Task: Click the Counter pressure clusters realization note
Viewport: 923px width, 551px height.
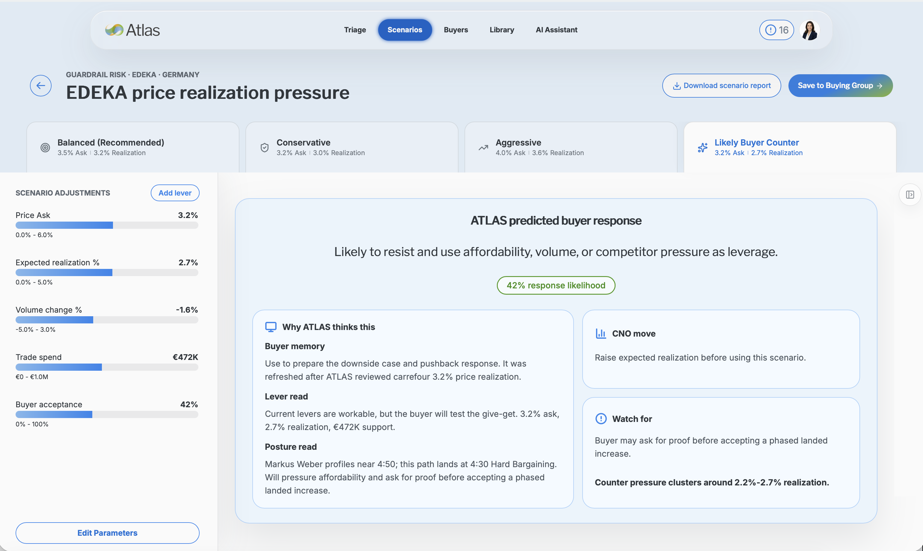Action: [712, 483]
